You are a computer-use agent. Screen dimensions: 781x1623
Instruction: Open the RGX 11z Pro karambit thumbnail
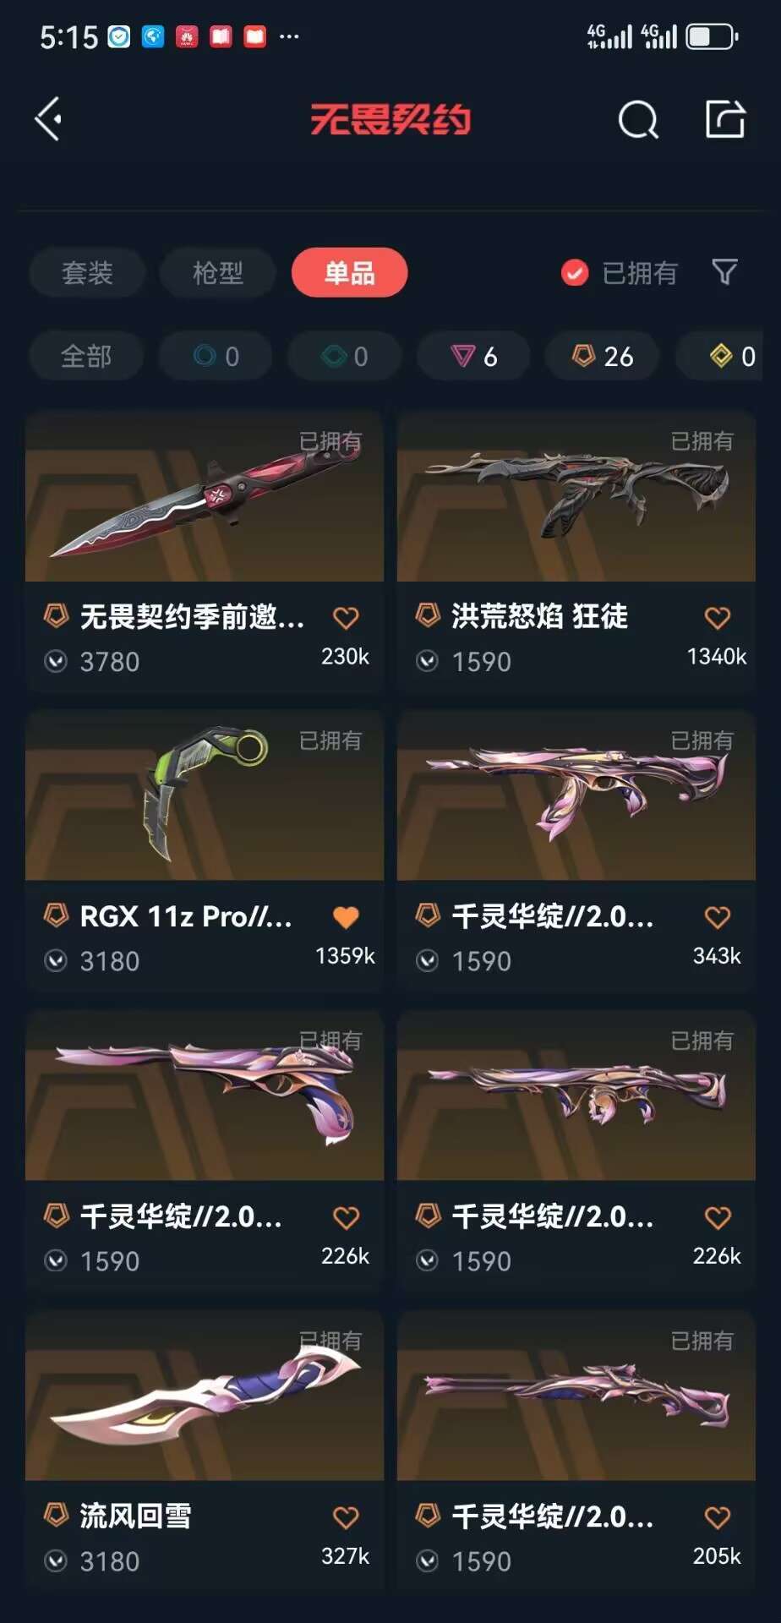[205, 795]
